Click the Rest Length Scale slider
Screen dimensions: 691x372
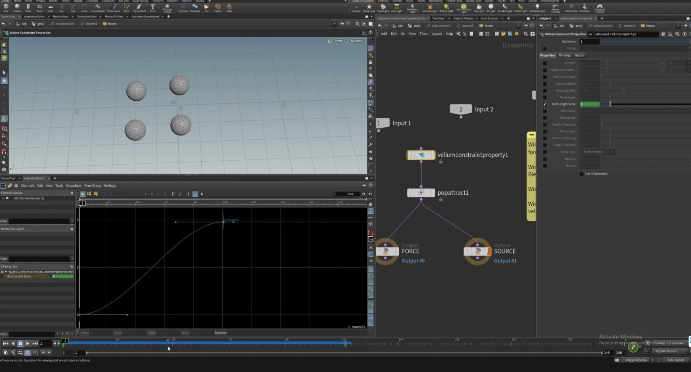[x=610, y=104]
